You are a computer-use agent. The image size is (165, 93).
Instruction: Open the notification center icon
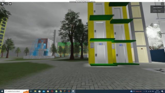(162, 91)
